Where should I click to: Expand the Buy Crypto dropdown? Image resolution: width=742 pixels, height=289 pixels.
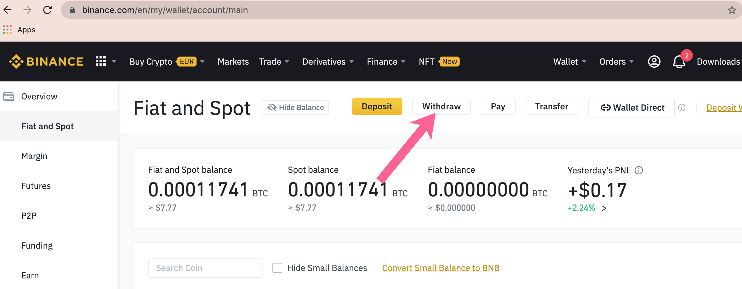[x=202, y=62]
